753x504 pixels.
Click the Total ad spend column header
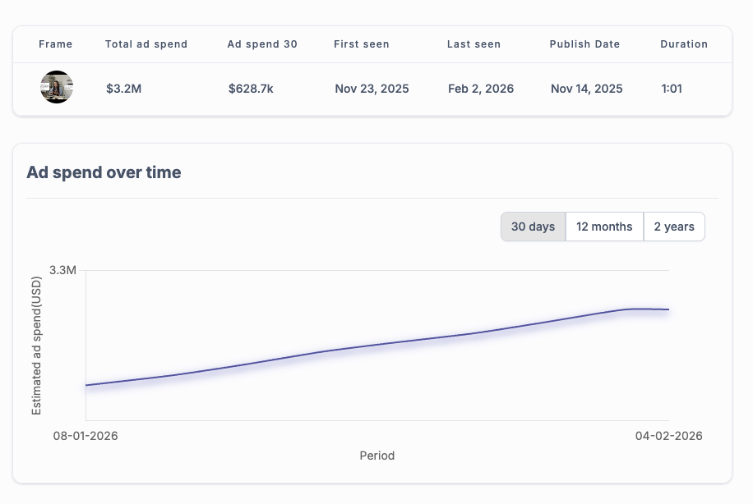(x=146, y=44)
